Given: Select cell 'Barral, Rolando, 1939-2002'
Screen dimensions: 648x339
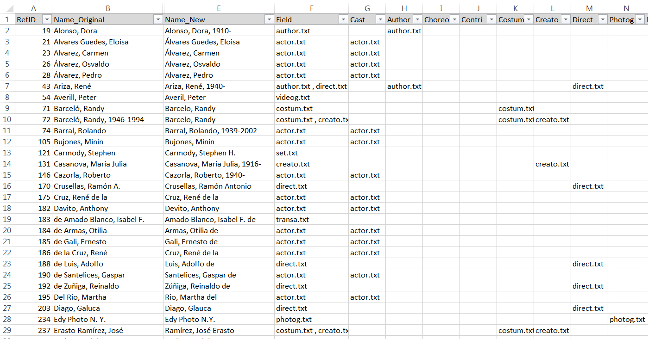Looking at the screenshot, I should tap(219, 130).
